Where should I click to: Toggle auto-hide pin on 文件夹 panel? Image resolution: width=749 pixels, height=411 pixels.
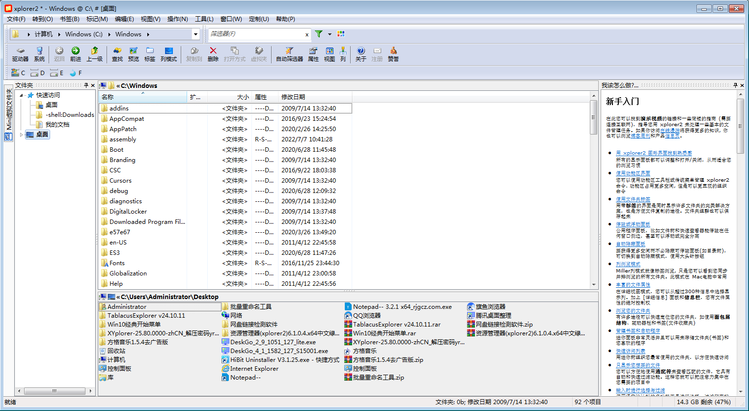pos(86,85)
